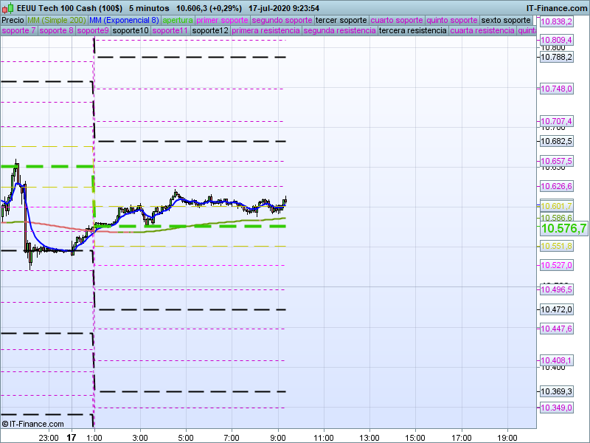Click the 13:00 time axis label

point(369,438)
